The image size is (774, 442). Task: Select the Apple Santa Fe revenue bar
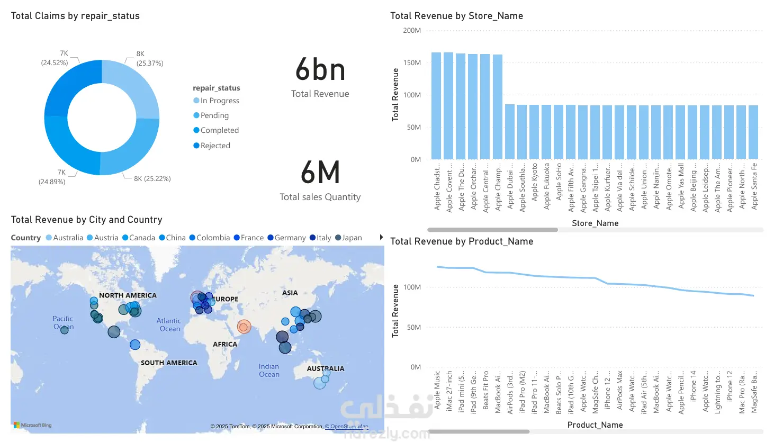pos(754,132)
